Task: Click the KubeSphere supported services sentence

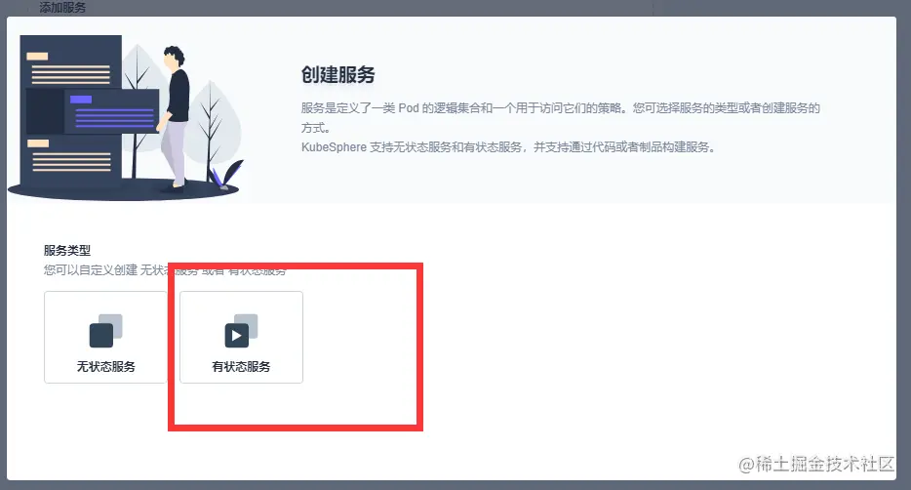Action: click(x=508, y=147)
